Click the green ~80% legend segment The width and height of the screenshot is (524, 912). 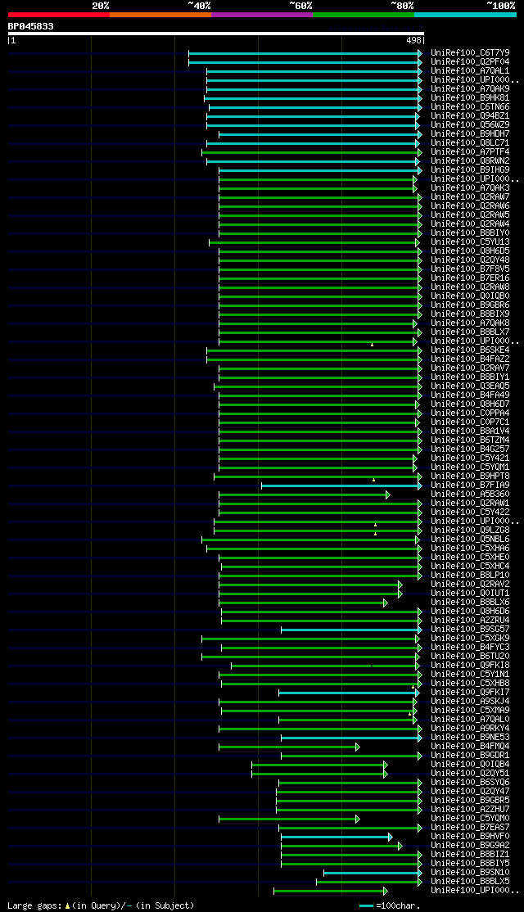(364, 15)
